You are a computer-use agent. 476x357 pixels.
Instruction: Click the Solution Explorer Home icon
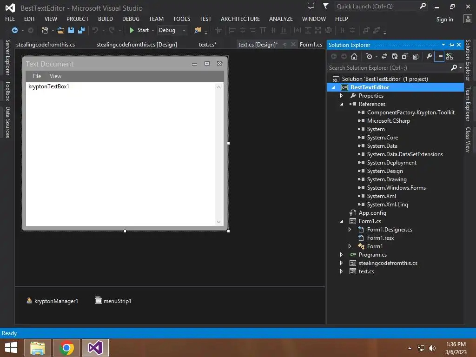(x=354, y=56)
